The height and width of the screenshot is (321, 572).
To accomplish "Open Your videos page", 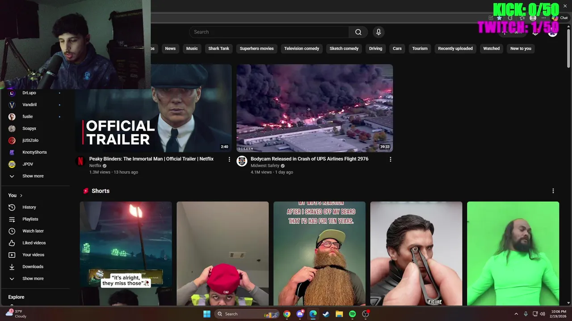I will [x=33, y=255].
